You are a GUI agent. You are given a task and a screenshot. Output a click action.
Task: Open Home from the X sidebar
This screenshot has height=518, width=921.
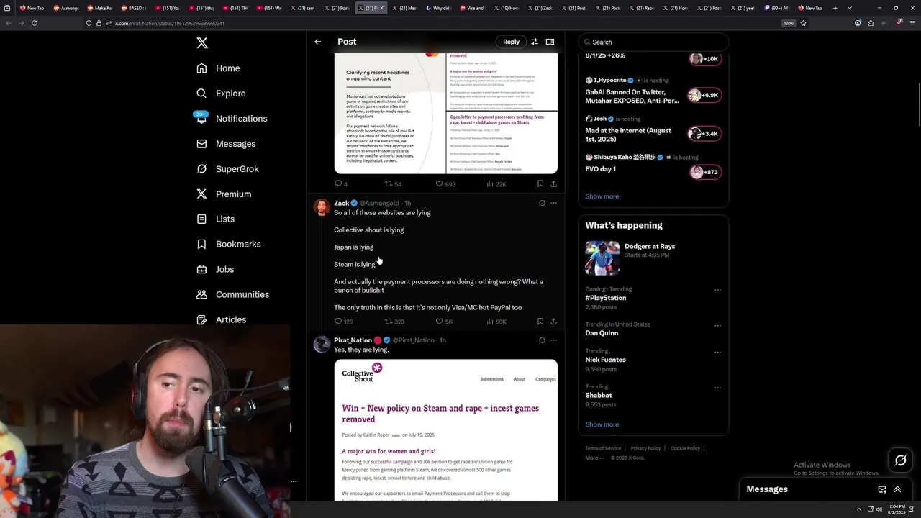(218, 68)
